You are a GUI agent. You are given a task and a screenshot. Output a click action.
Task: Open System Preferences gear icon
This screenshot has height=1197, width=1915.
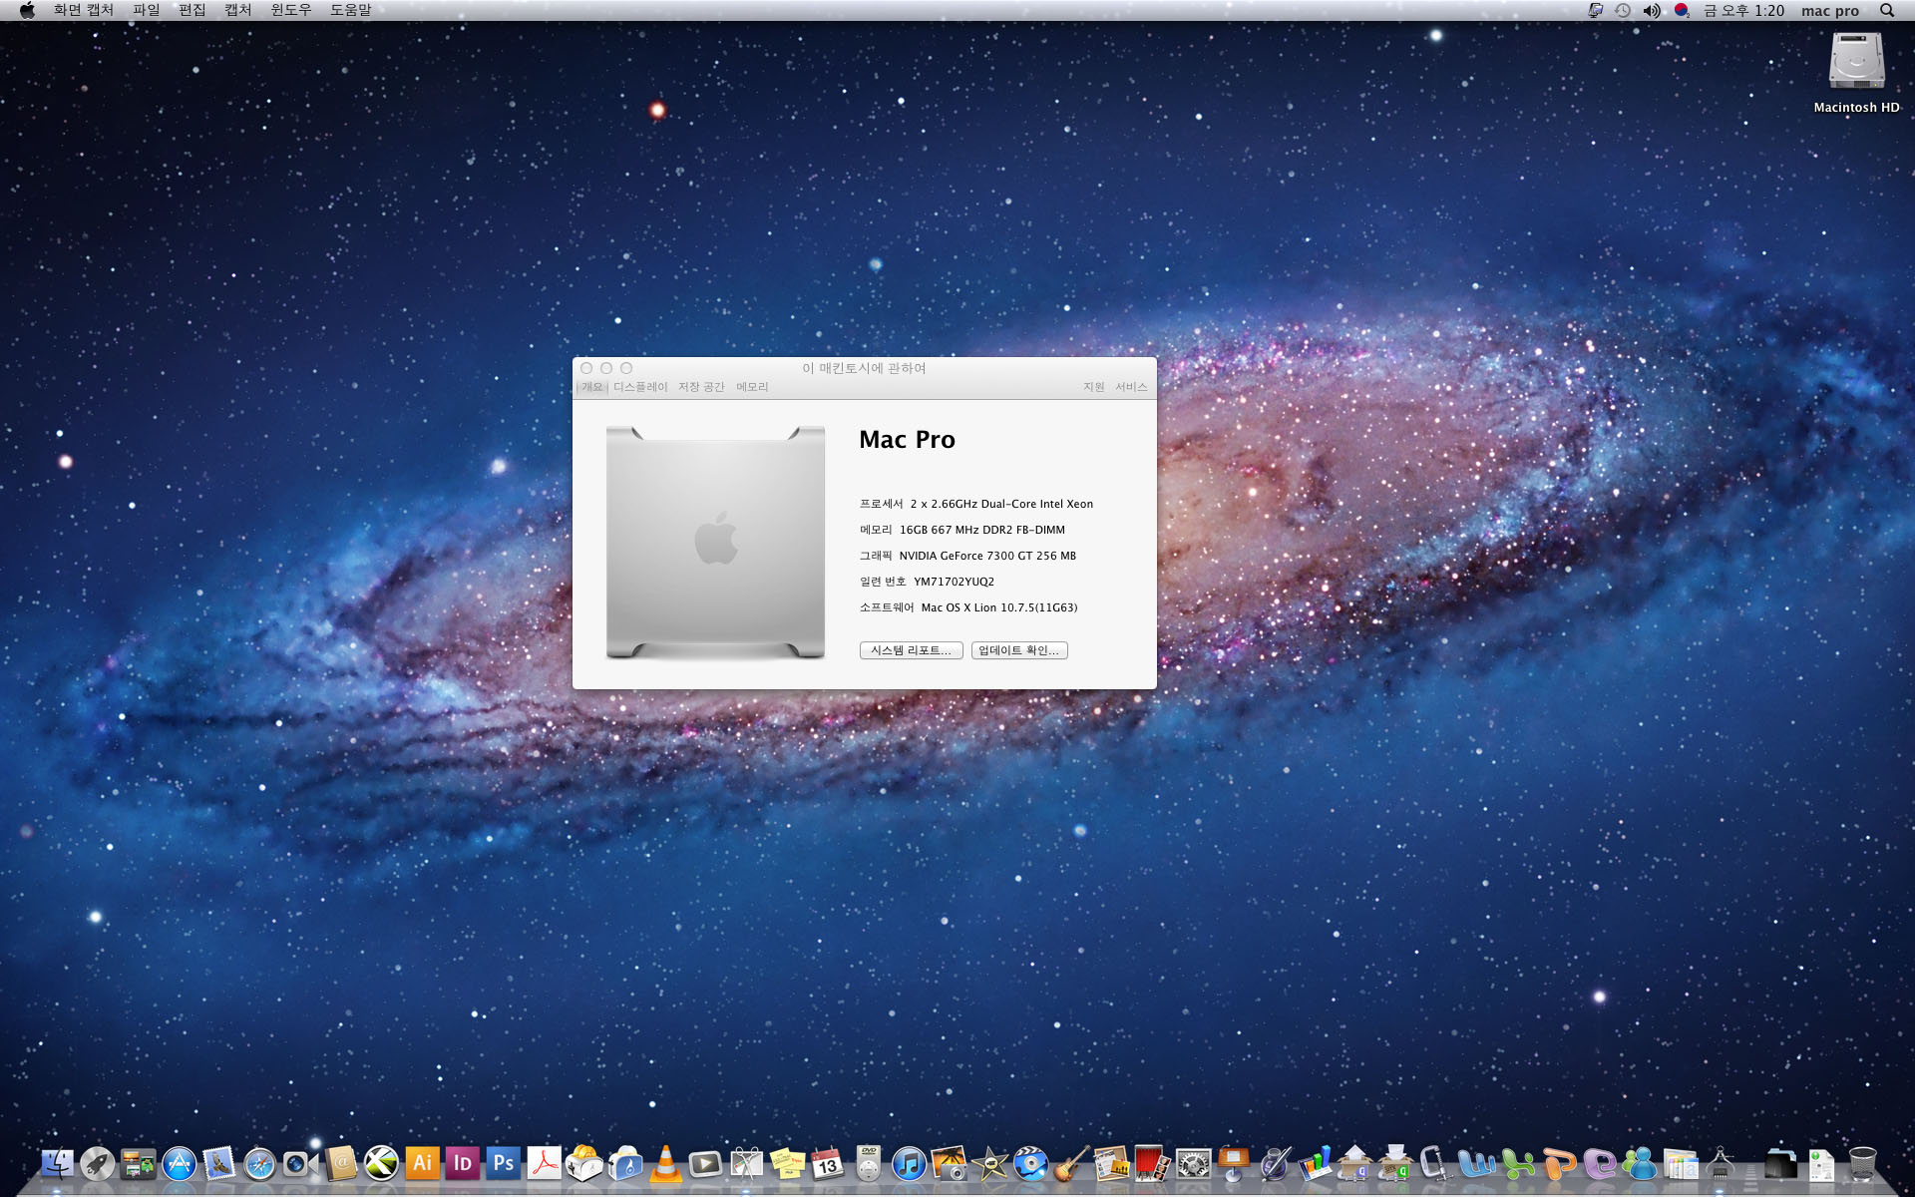(1193, 1163)
